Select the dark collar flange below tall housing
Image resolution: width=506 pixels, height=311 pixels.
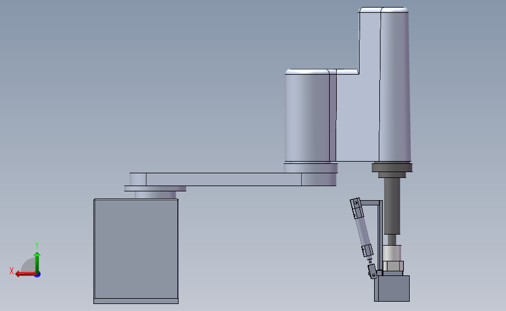pos(392,167)
